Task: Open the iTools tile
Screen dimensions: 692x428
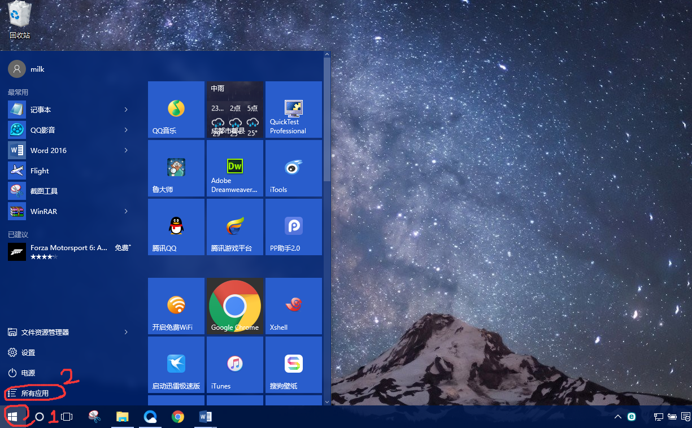Action: pos(294,168)
